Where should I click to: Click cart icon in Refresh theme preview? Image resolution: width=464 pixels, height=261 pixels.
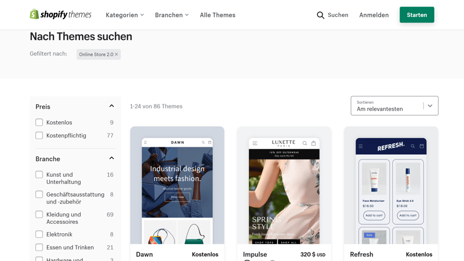pyautogui.click(x=422, y=146)
